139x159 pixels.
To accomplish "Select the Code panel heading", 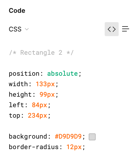I will point(17,10).
